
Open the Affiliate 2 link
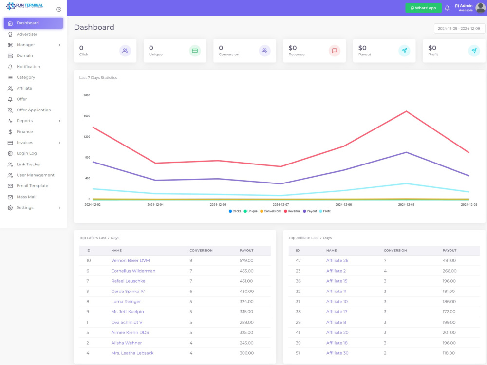pos(336,271)
